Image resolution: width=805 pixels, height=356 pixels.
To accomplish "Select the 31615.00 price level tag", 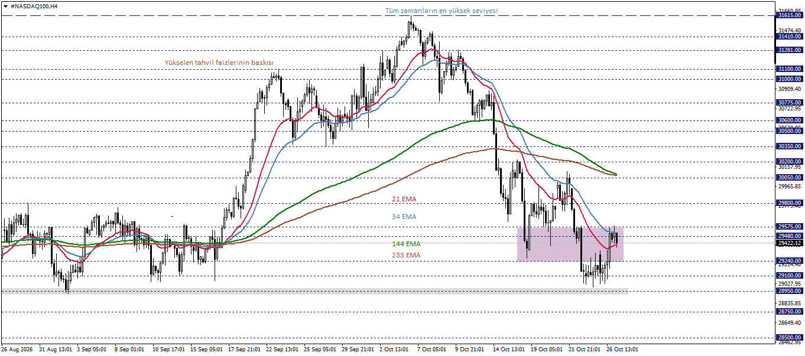I will (789, 15).
